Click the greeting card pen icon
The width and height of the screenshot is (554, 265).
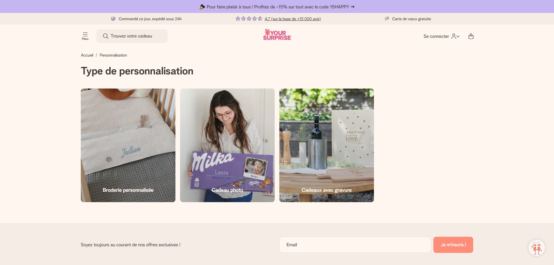click(x=387, y=19)
